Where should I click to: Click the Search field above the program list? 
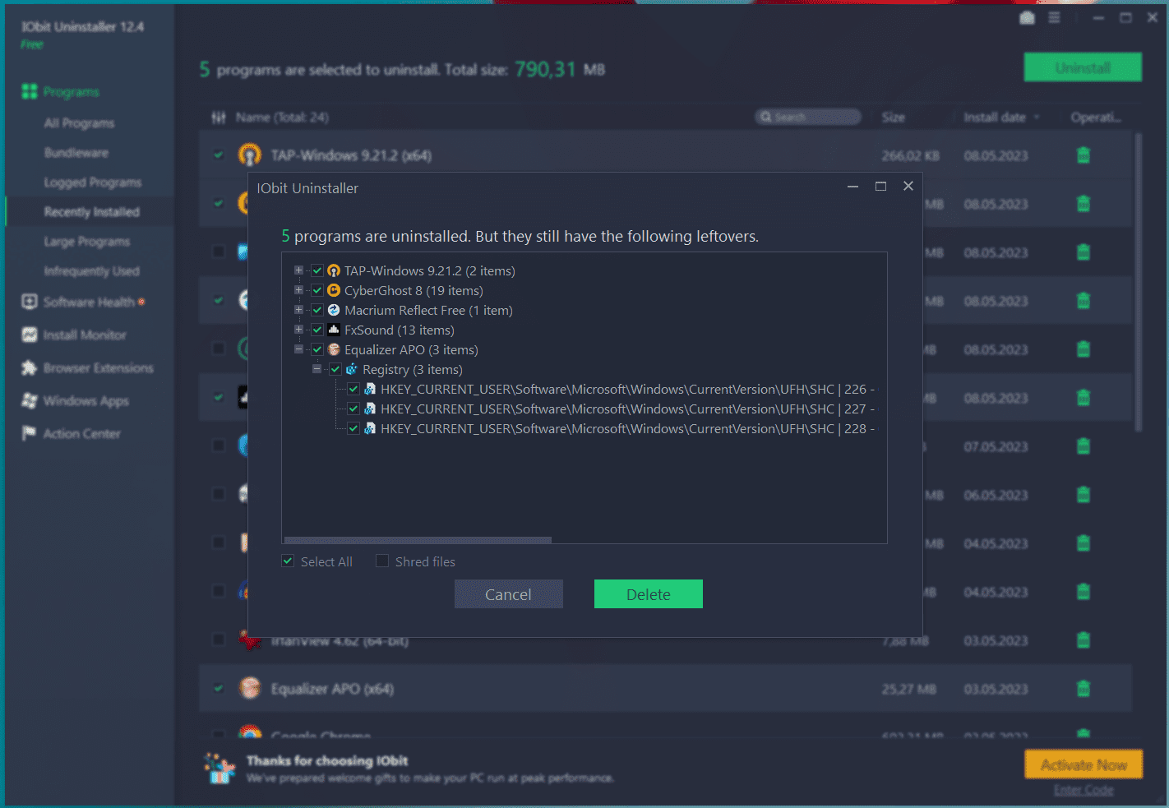(x=808, y=118)
